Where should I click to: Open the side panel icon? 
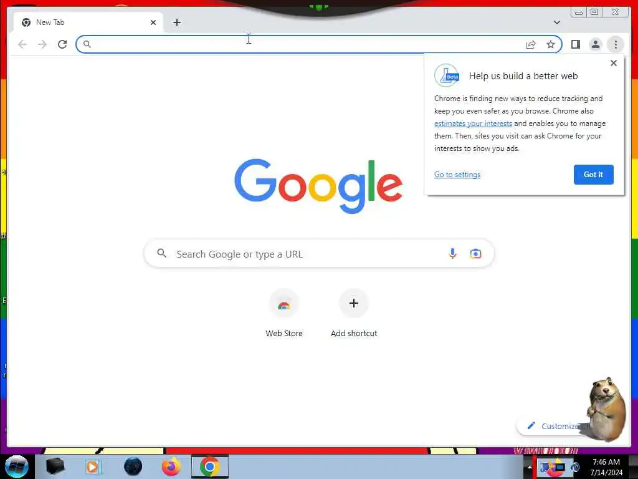pyautogui.click(x=575, y=44)
